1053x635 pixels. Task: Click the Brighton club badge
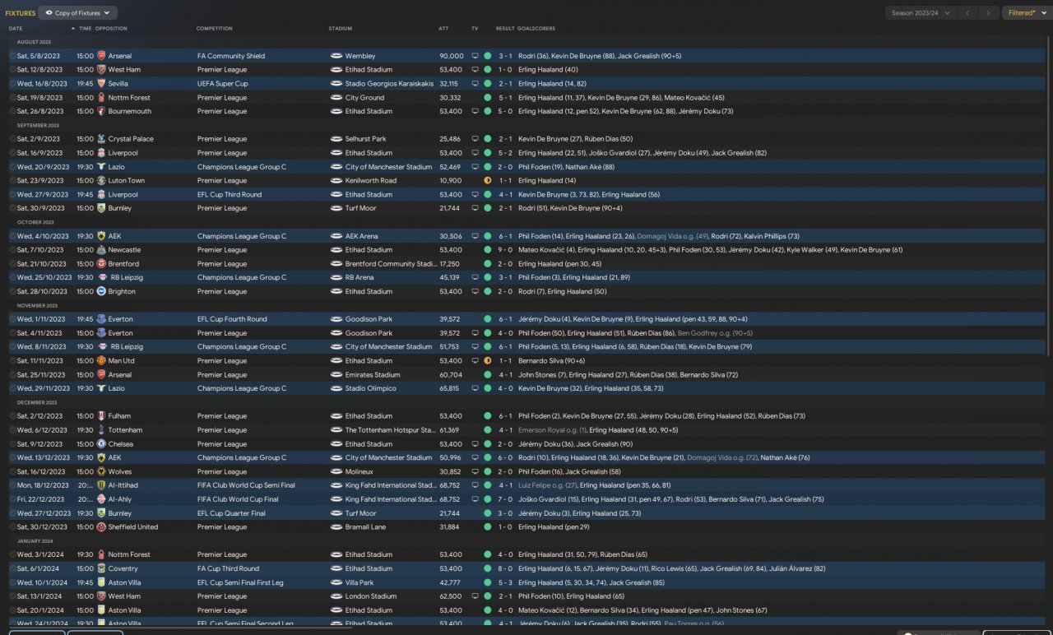101,291
